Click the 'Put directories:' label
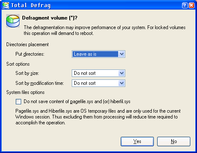The width and height of the screenshot is (197, 153). (x=30, y=54)
